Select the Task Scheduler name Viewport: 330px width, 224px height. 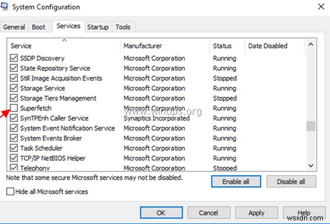(41, 148)
